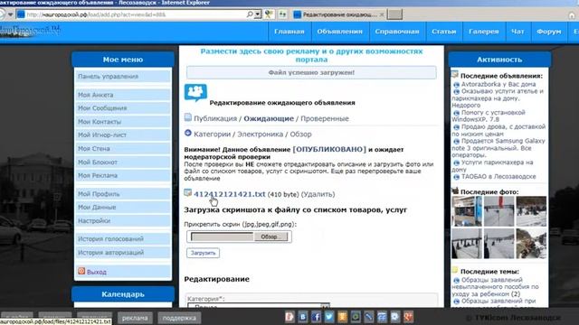The image size is (579, 325).
Task: Open the back button history dropdown arrow
Action: coord(10,14)
